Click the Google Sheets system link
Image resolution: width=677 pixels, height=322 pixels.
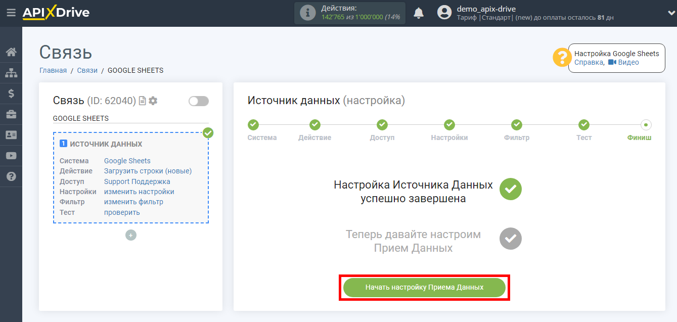tap(127, 161)
